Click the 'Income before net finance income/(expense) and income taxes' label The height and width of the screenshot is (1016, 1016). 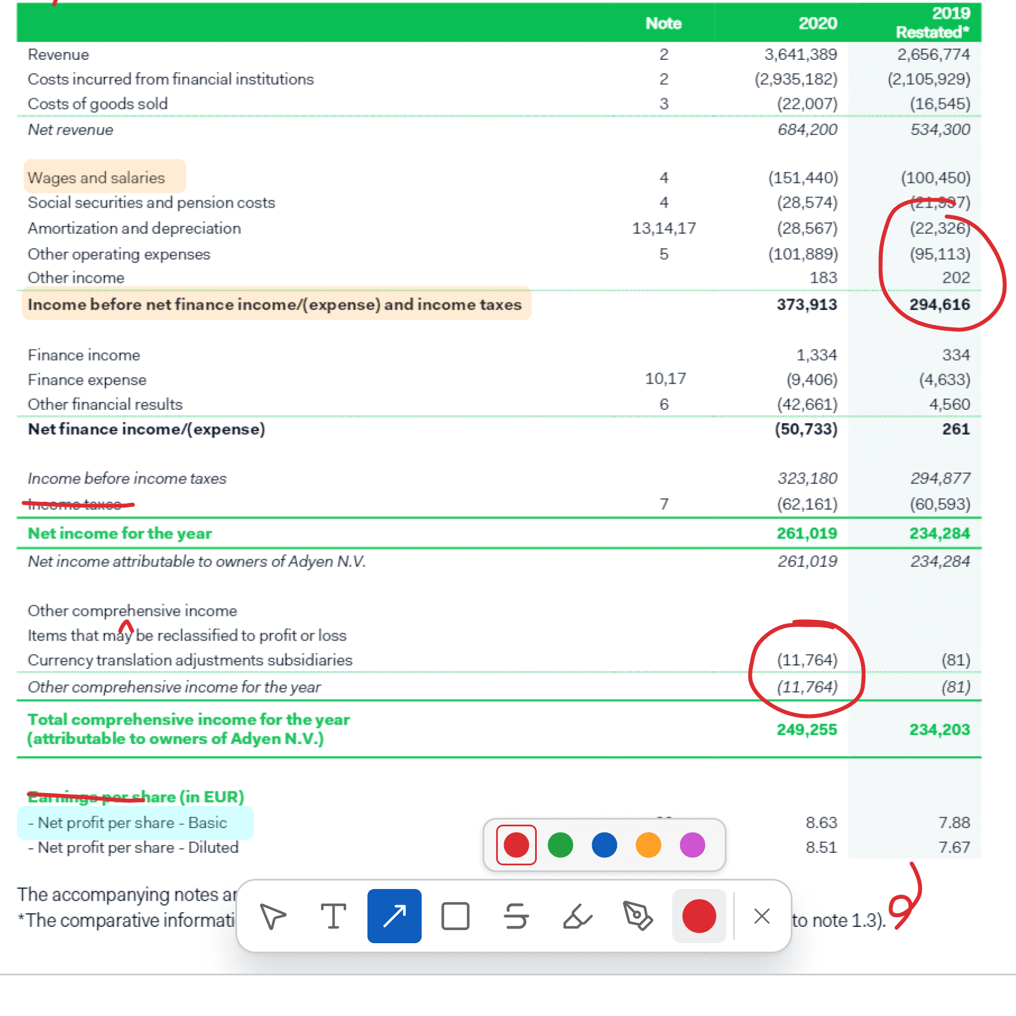(x=274, y=304)
